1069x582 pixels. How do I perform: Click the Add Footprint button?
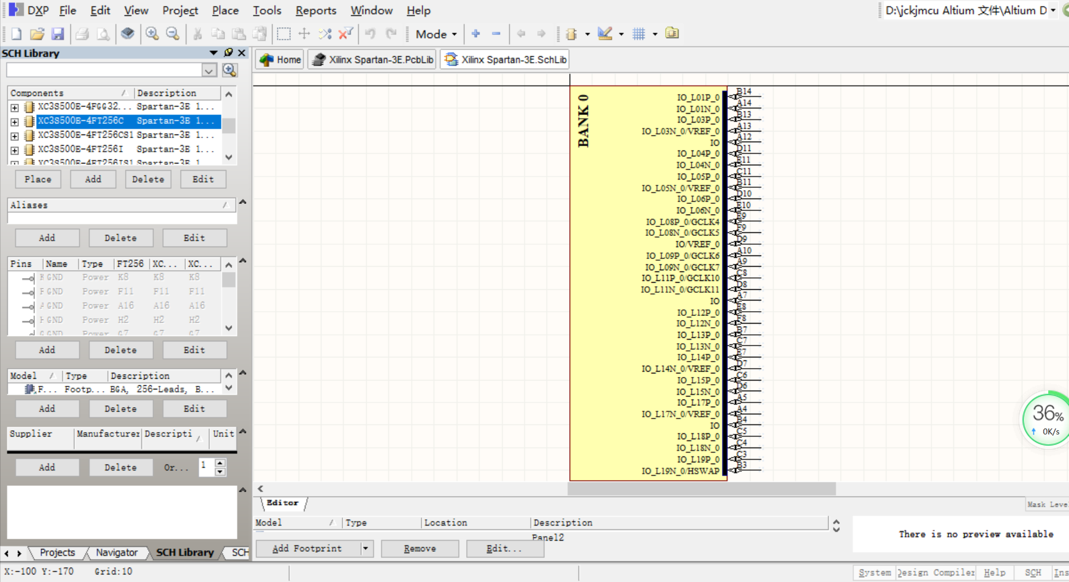tap(307, 548)
